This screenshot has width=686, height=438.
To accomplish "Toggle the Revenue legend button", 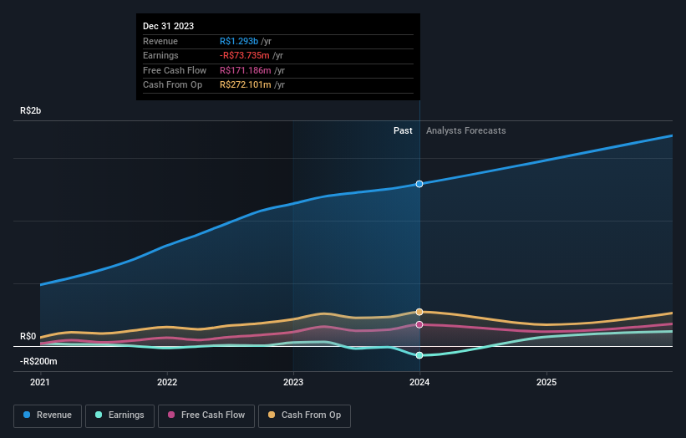I will coord(48,415).
